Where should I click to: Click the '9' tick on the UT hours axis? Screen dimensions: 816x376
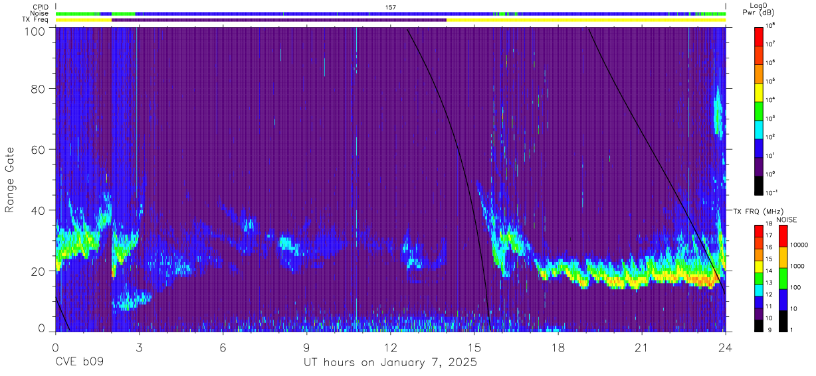pos(307,347)
